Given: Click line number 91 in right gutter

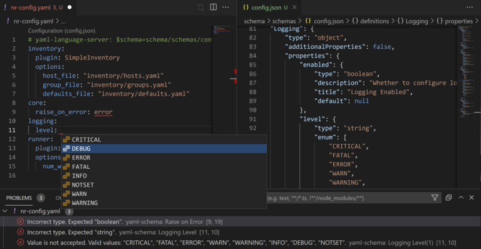Looking at the screenshot, I should [x=252, y=119].
